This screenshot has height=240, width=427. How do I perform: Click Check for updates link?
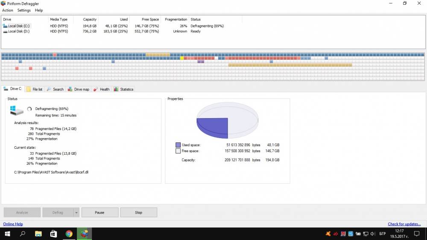404,224
